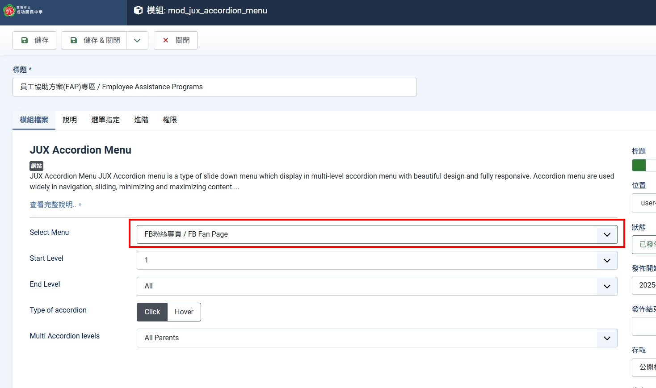
Task: Click the 標題 title input field
Action: point(214,87)
